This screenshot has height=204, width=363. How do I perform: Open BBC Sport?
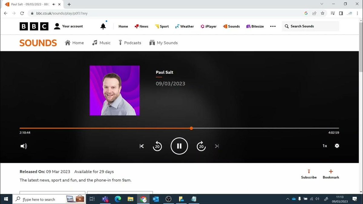point(162,26)
